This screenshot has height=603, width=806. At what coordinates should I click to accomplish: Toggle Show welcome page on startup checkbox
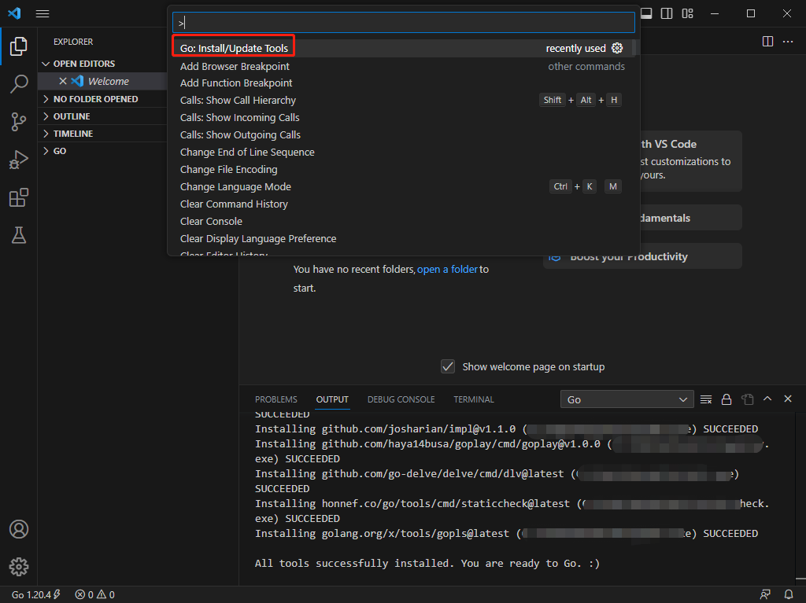click(x=448, y=366)
